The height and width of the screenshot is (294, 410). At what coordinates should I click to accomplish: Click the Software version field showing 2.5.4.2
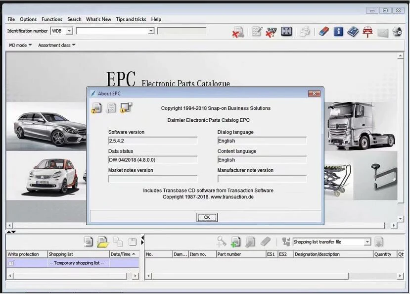pyautogui.click(x=153, y=141)
